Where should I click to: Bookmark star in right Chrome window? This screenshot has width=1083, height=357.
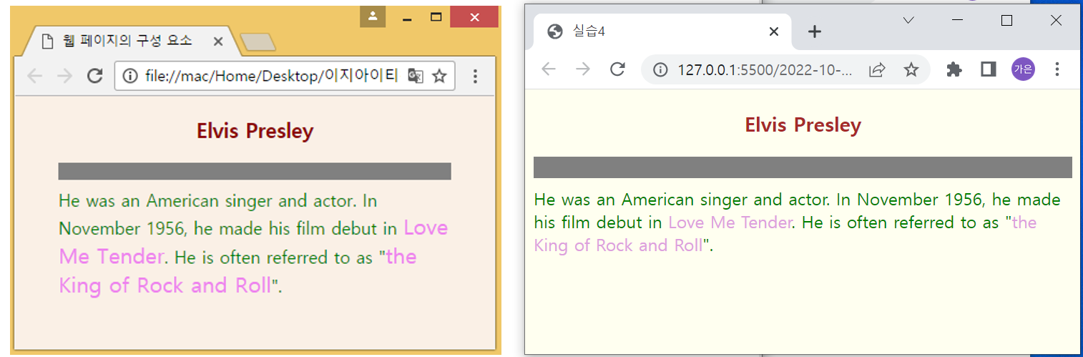(911, 69)
